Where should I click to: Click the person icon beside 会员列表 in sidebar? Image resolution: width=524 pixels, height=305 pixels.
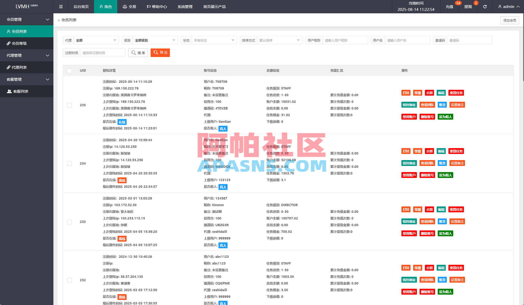pos(8,31)
